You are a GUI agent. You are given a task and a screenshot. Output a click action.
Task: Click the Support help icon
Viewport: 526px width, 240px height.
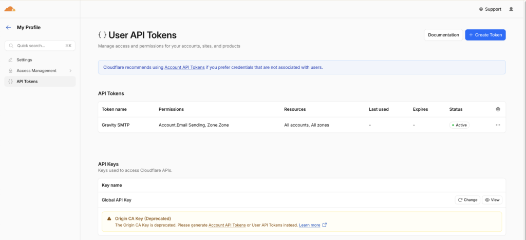(x=481, y=9)
